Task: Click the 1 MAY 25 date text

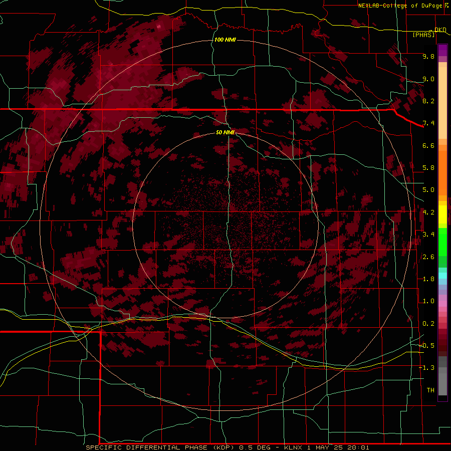Action: pyautogui.click(x=324, y=447)
